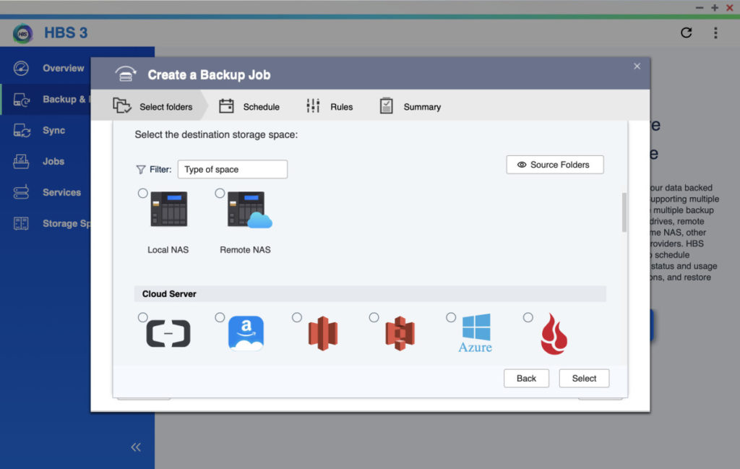Refresh using the reload icon in header
740x469 pixels.
pyautogui.click(x=687, y=33)
